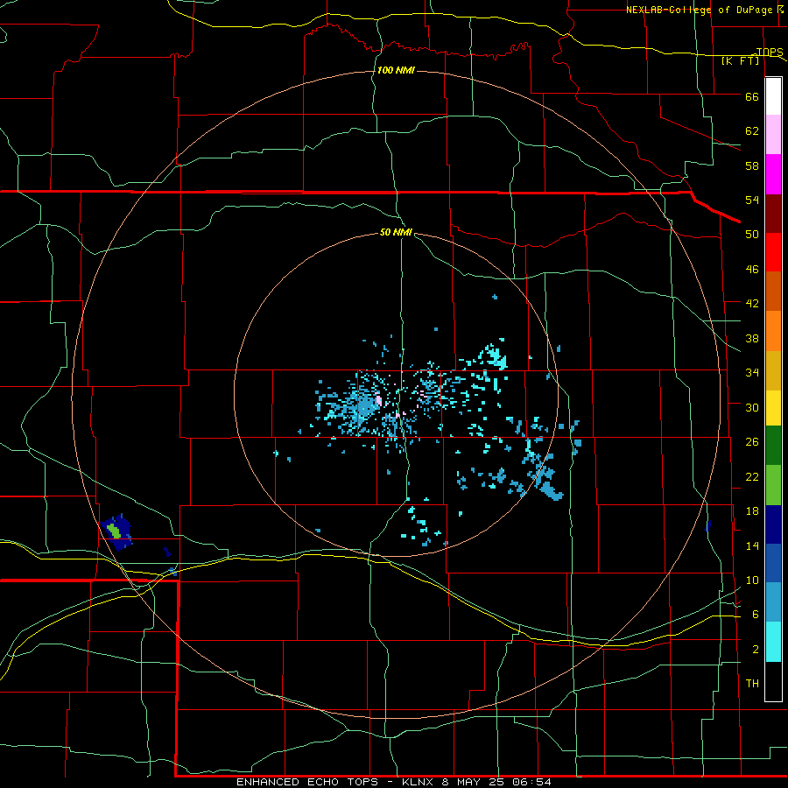Click the light pink legend color block
The height and width of the screenshot is (788, 788).
pos(773,135)
